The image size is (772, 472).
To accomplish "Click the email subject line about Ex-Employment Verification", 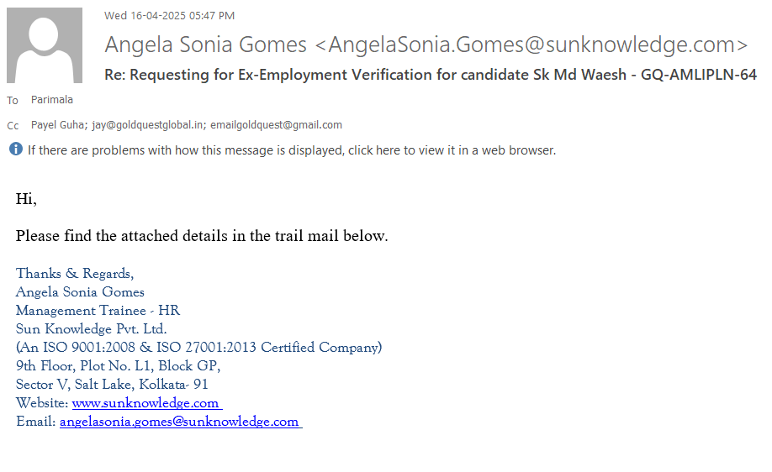I will (x=430, y=75).
